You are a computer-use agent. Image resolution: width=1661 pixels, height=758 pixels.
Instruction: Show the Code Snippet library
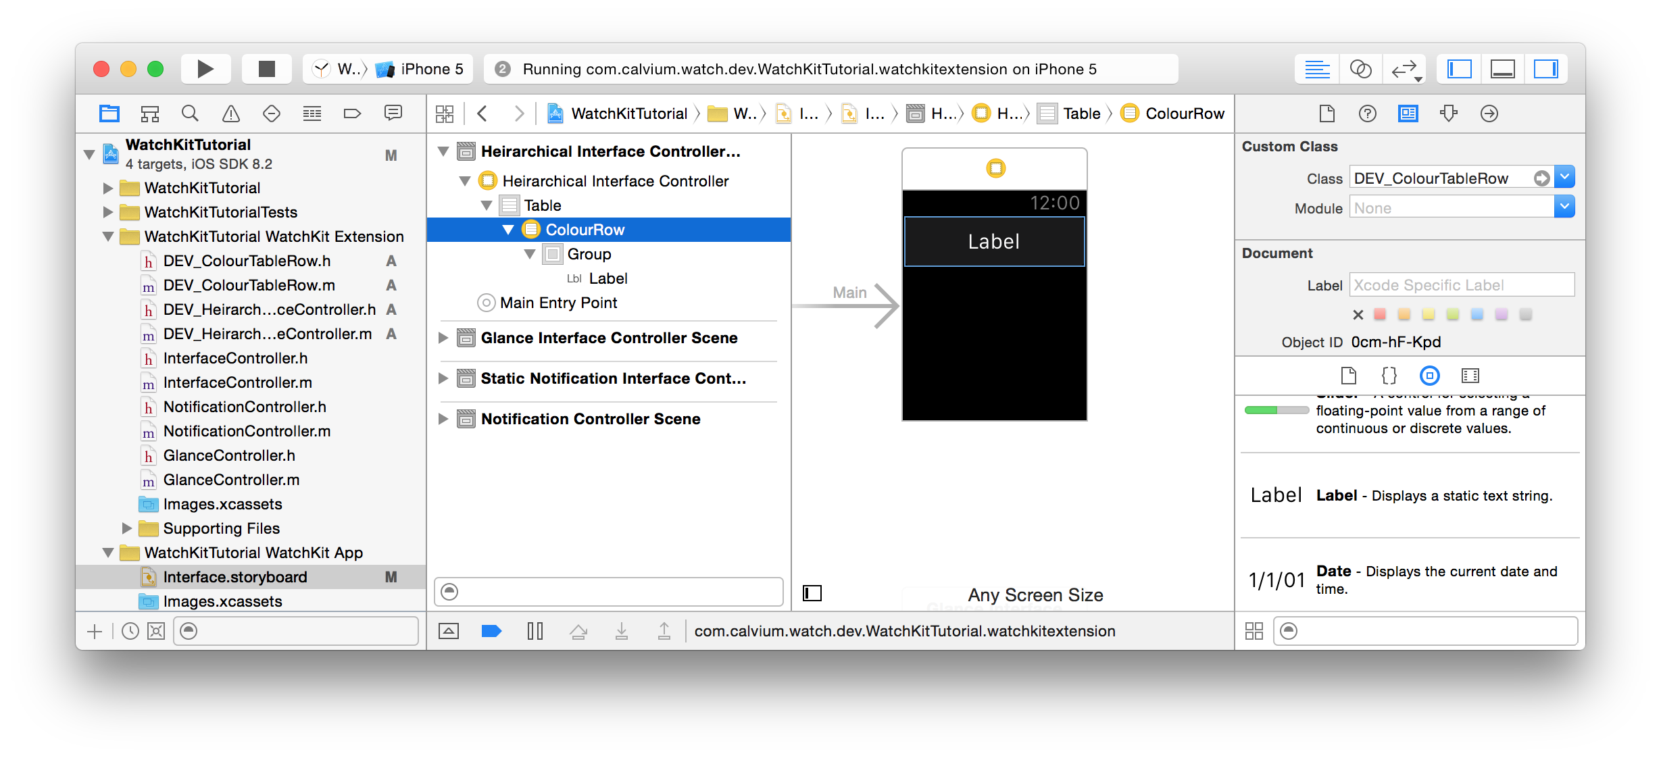coord(1389,376)
